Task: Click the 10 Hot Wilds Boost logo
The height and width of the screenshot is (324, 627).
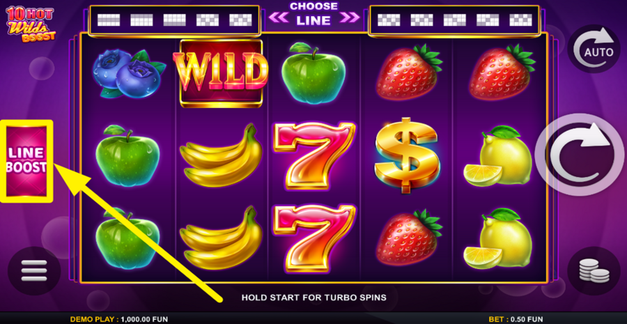Action: [31, 24]
